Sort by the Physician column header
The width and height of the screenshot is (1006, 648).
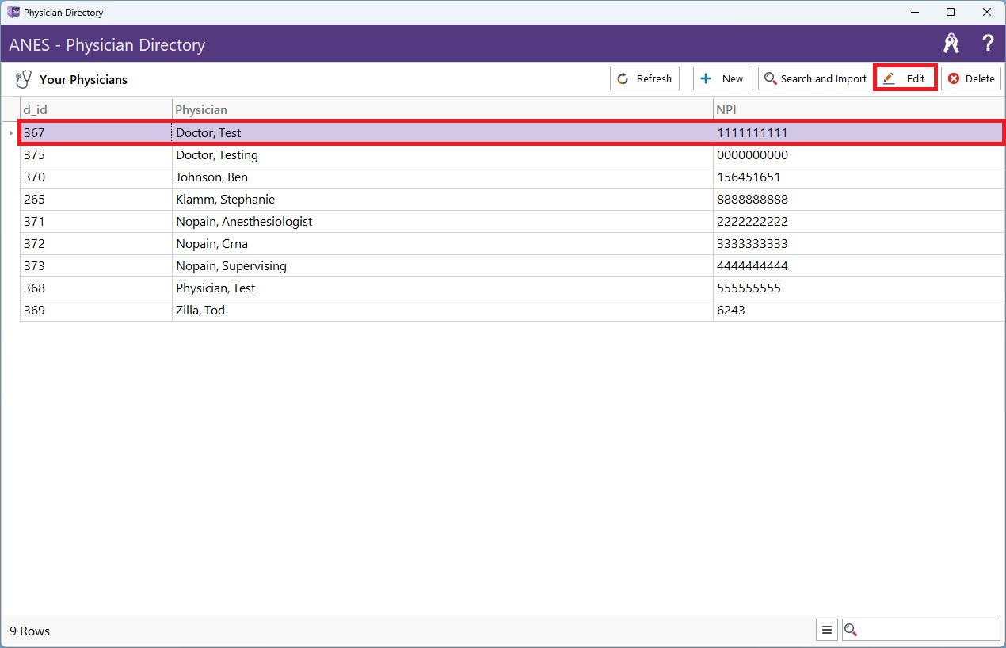tap(442, 109)
